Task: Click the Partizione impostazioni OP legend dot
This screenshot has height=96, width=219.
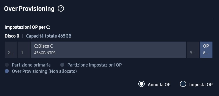Action: point(62,65)
